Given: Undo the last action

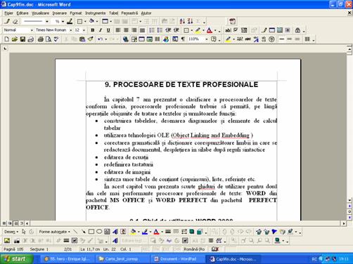Looking at the screenshot, I should [100, 39].
